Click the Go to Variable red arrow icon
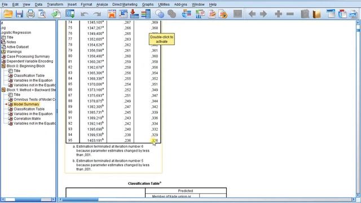The height and width of the screenshot is (203, 361). [134, 14]
